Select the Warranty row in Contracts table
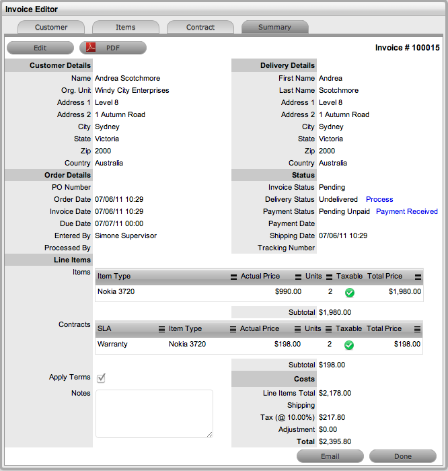Image resolution: width=448 pixels, height=471 pixels. tap(259, 345)
